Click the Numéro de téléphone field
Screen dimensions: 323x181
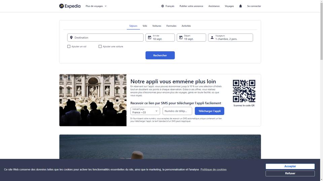[177, 111]
